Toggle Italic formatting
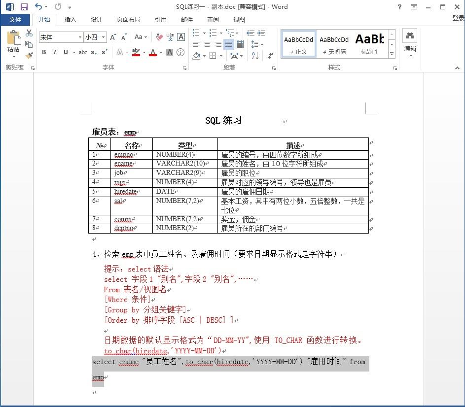This screenshot has height=407, width=465. [55, 52]
